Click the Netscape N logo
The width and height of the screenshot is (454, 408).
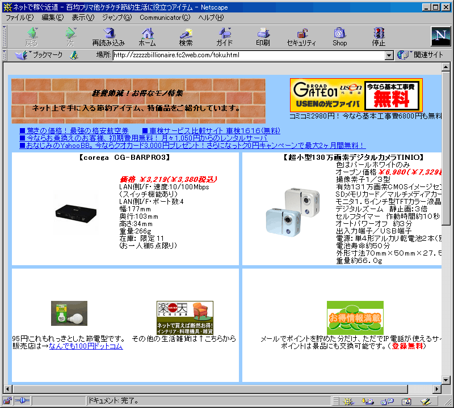(440, 36)
